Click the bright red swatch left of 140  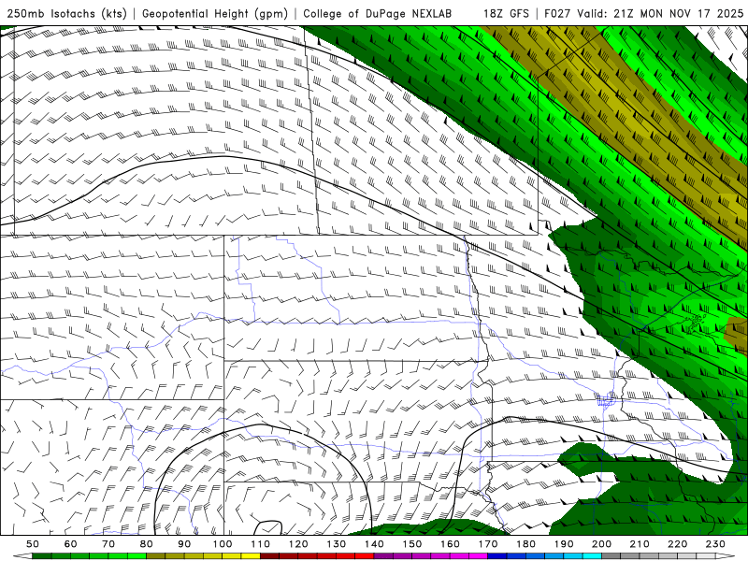(365, 556)
